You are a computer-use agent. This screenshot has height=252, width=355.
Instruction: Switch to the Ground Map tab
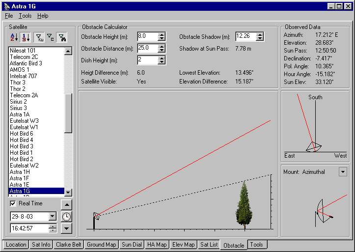pos(102,245)
